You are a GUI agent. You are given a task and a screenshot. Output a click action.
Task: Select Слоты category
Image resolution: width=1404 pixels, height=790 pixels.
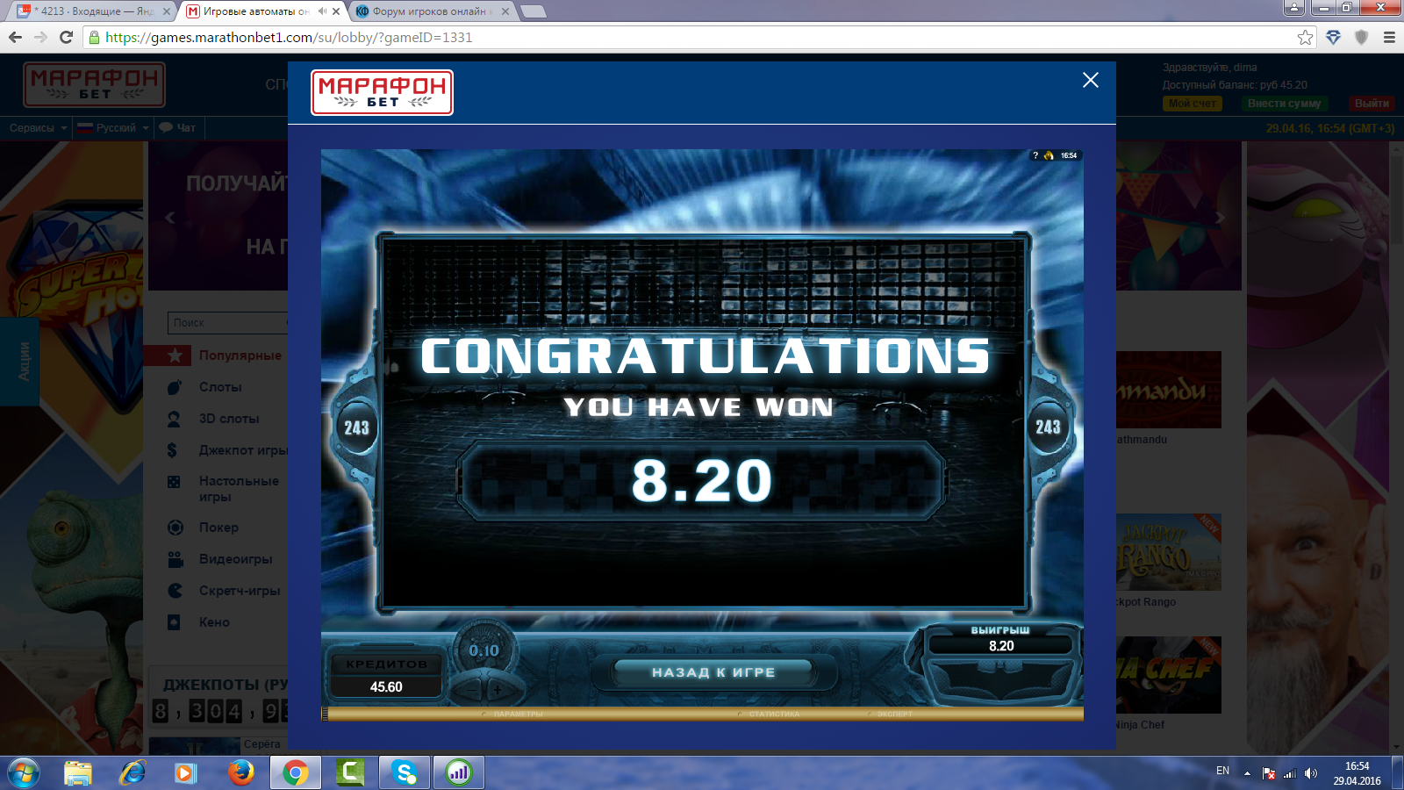[220, 387]
